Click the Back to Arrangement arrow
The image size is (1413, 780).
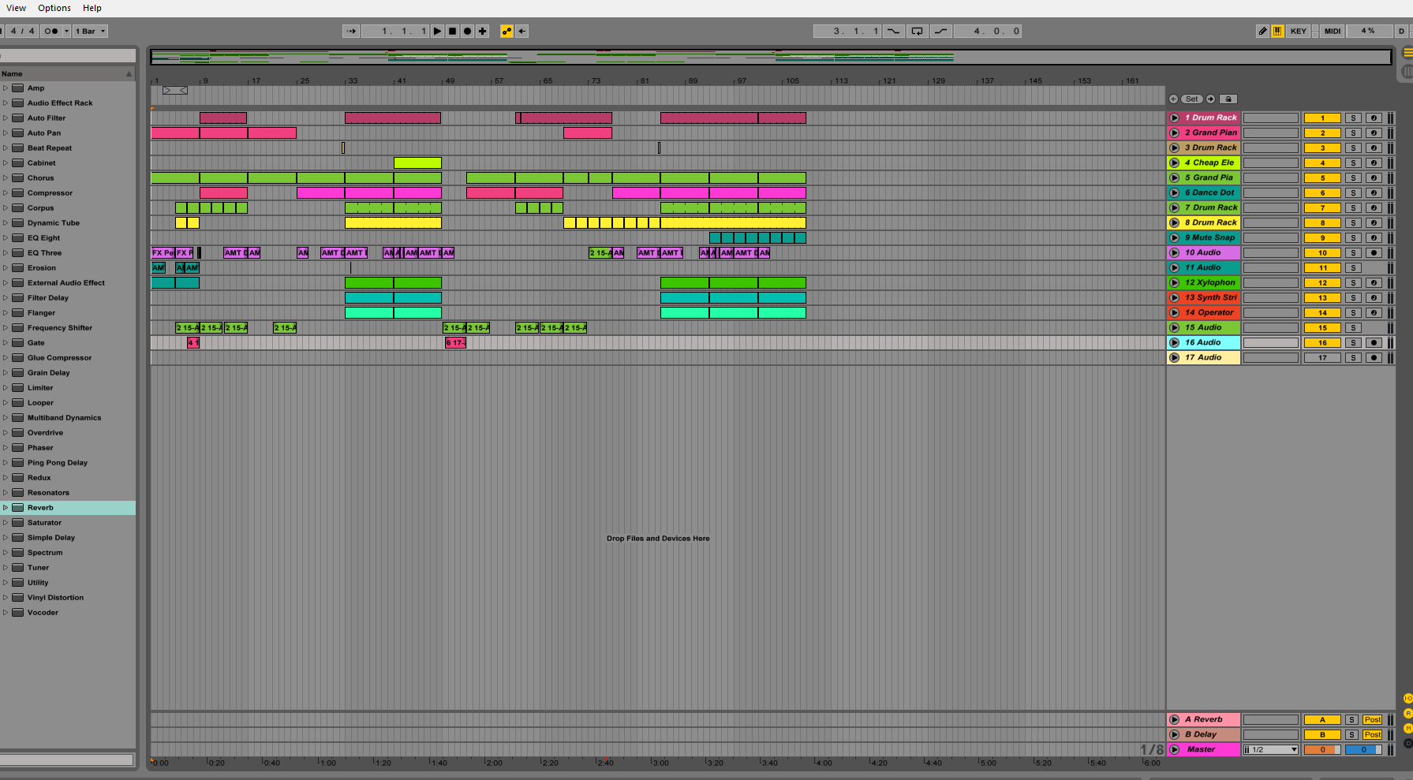coord(521,32)
